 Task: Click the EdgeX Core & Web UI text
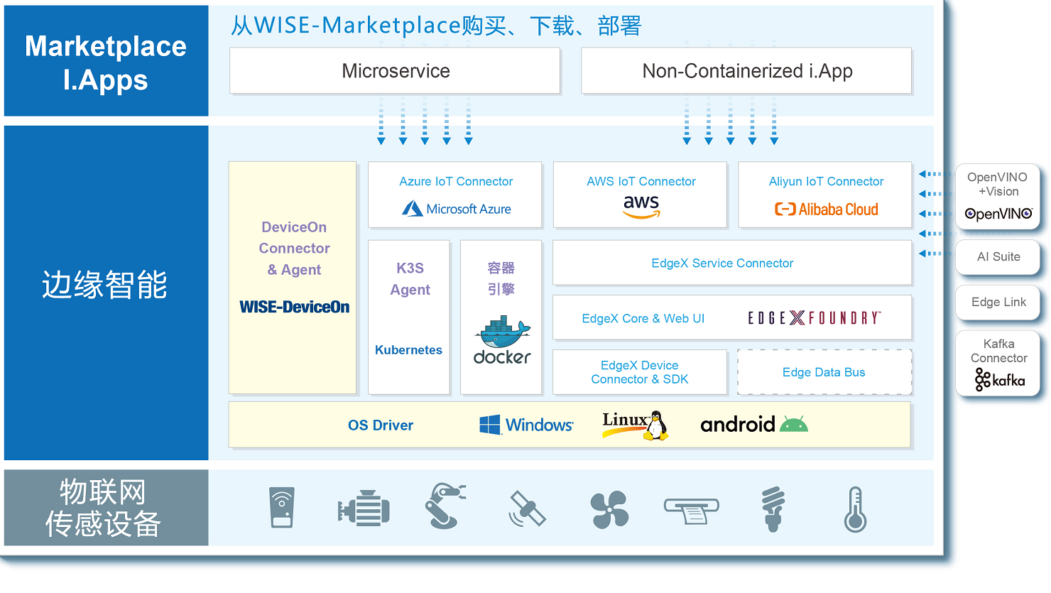point(643,318)
